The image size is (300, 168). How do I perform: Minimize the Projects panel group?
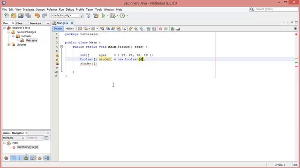click(x=48, y=23)
